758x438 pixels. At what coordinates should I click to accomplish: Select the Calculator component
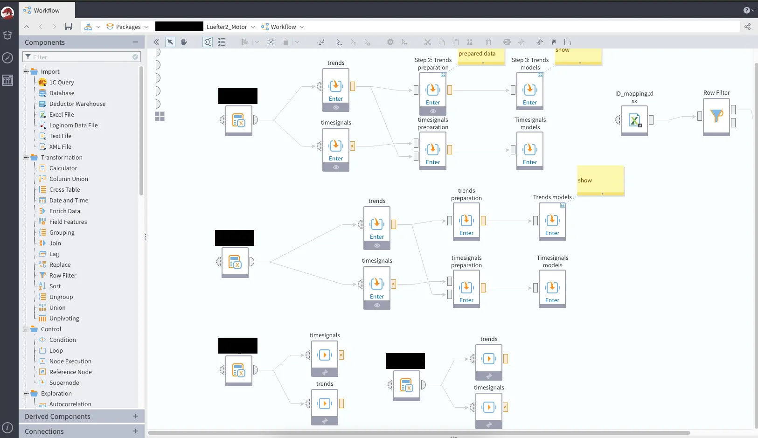[x=63, y=168]
